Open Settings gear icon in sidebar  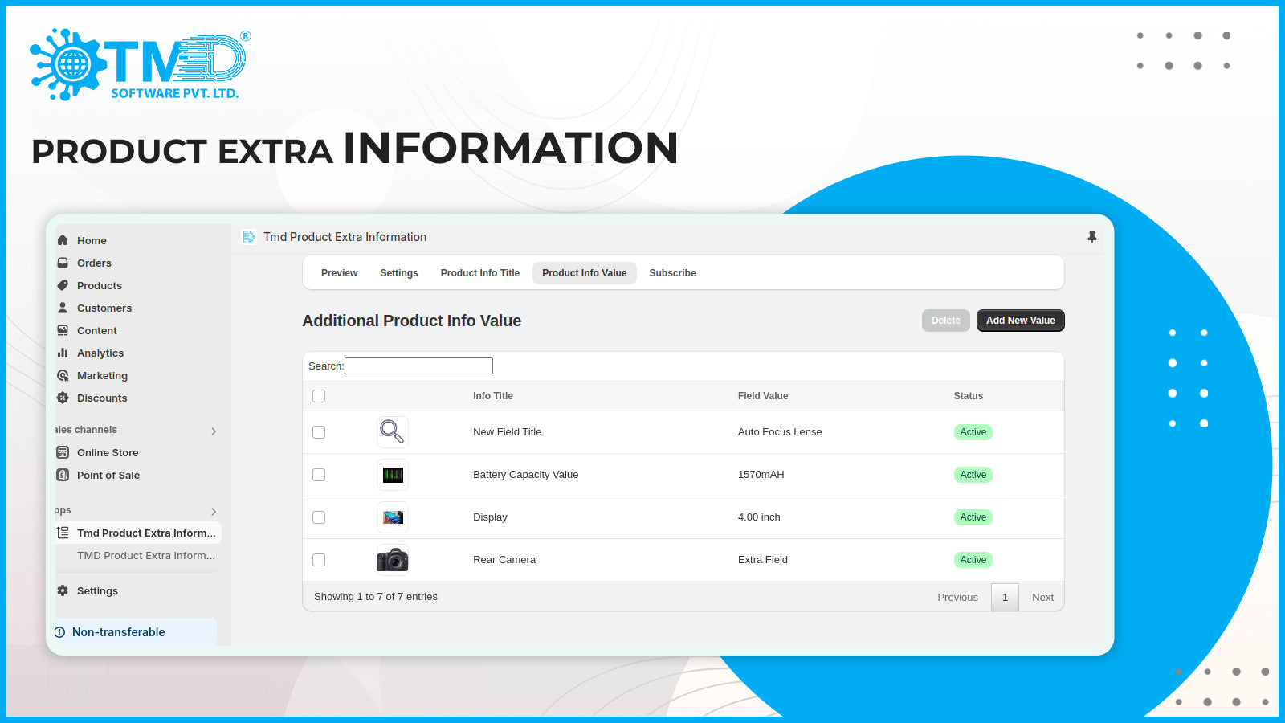[63, 590]
